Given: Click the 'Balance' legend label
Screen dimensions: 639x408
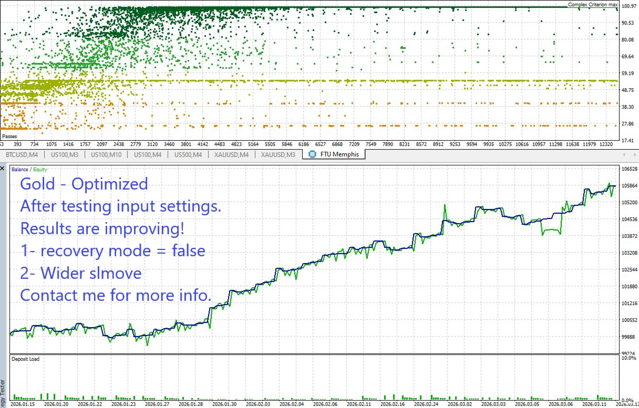Looking at the screenshot, I should click(x=20, y=170).
